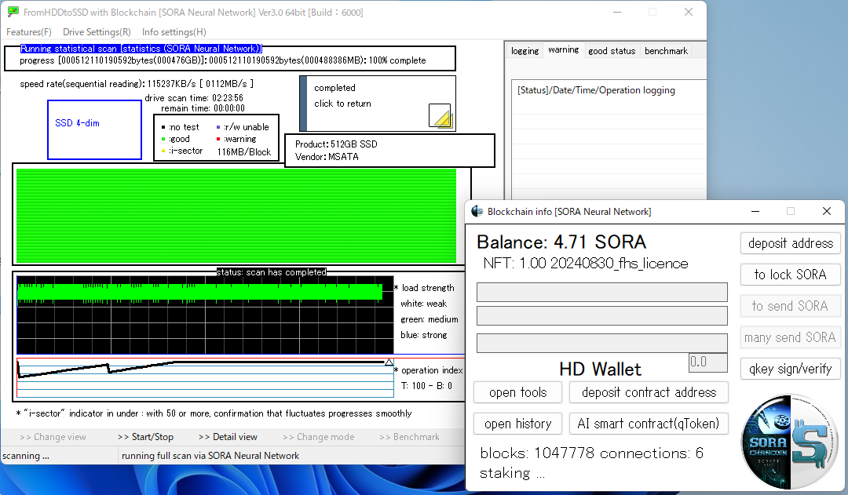Switch to the good status tab
Image resolution: width=848 pixels, height=495 pixels.
(612, 51)
